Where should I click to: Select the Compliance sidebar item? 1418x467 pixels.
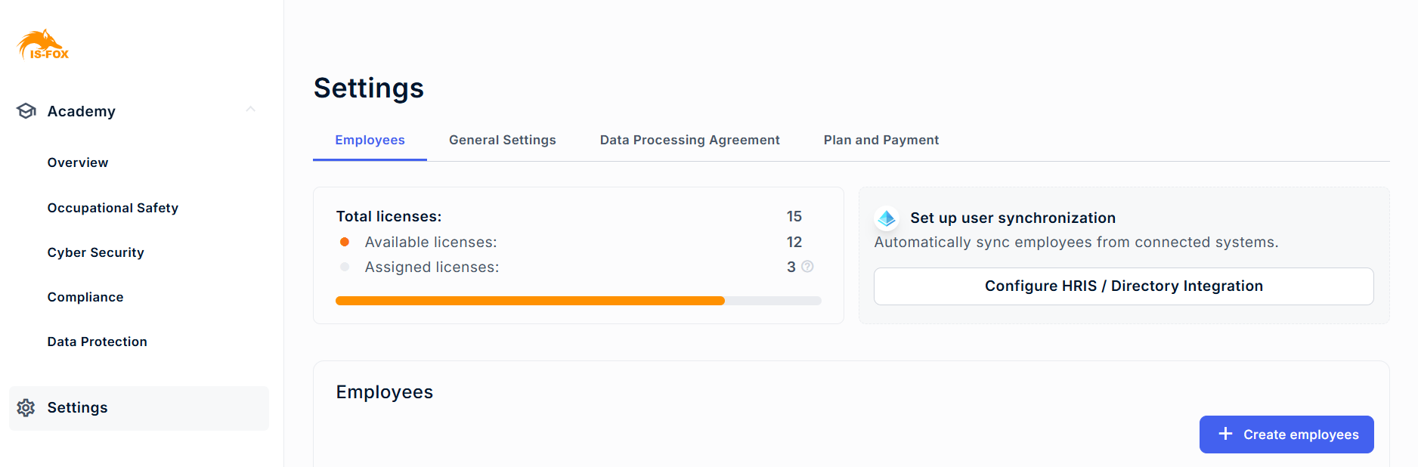click(85, 297)
